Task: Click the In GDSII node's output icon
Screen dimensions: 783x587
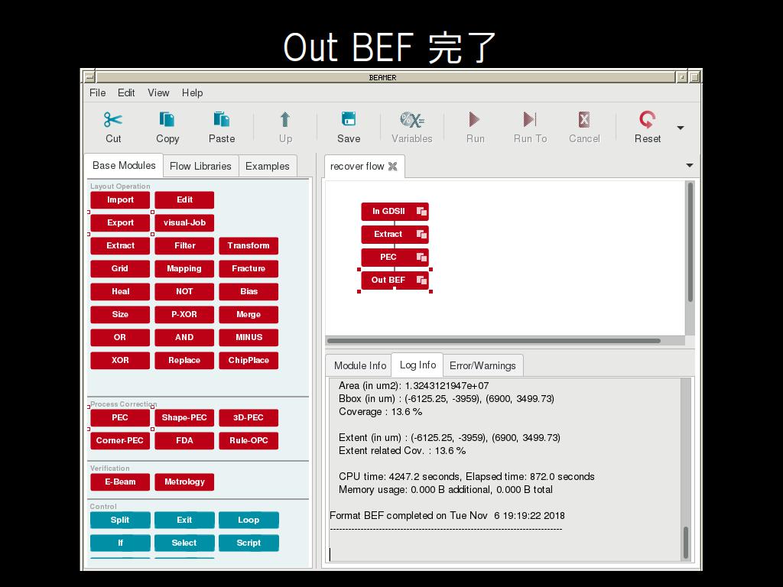Action: point(421,211)
